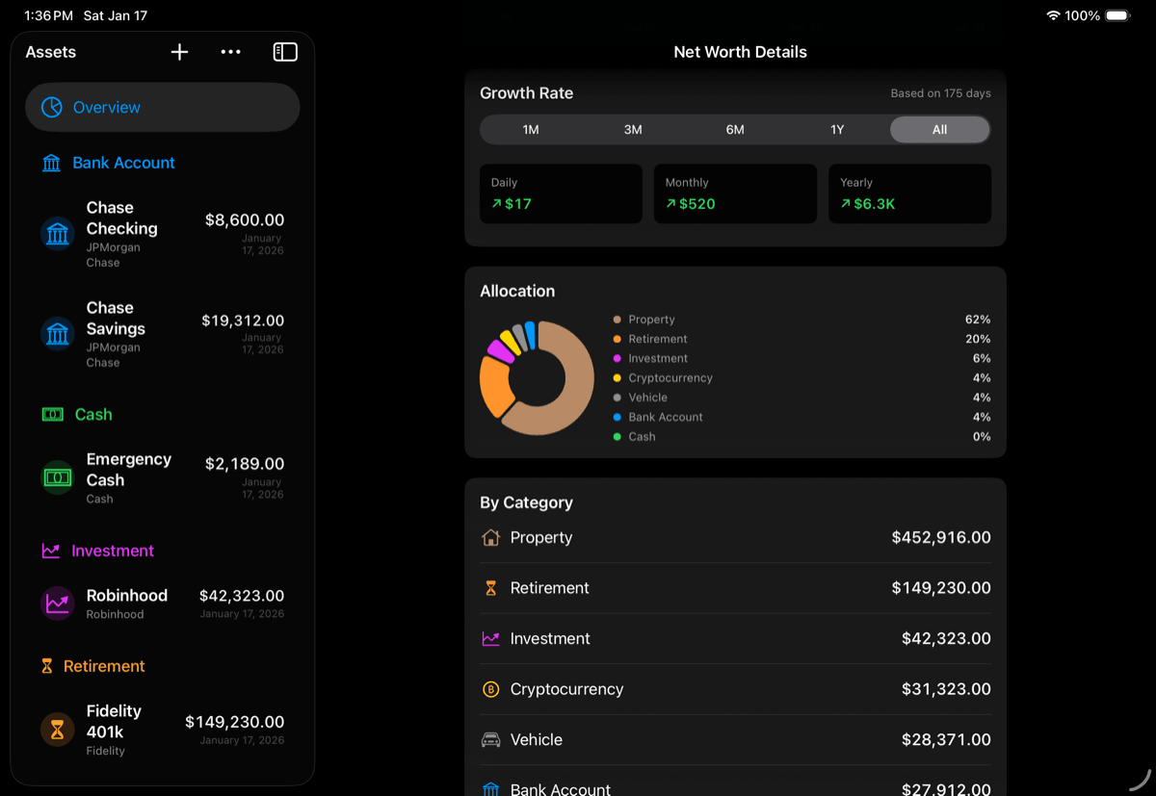Click the plus icon to add an asset
This screenshot has width=1156, height=796.
[179, 52]
